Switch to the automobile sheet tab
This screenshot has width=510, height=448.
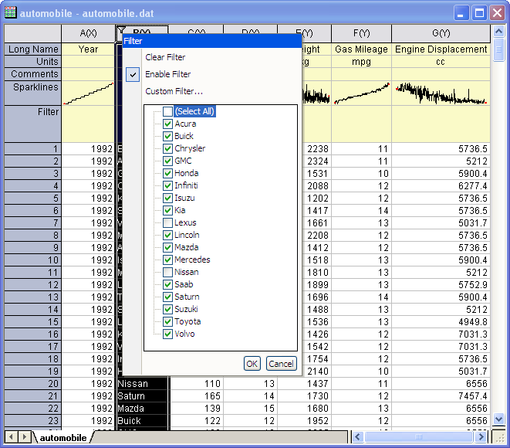63,438
